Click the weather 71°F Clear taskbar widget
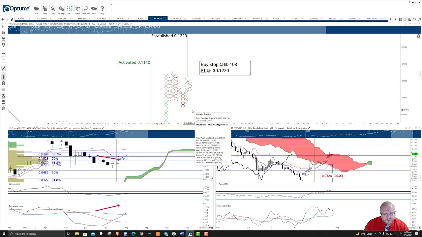This screenshot has height=237, width=422. [364, 234]
